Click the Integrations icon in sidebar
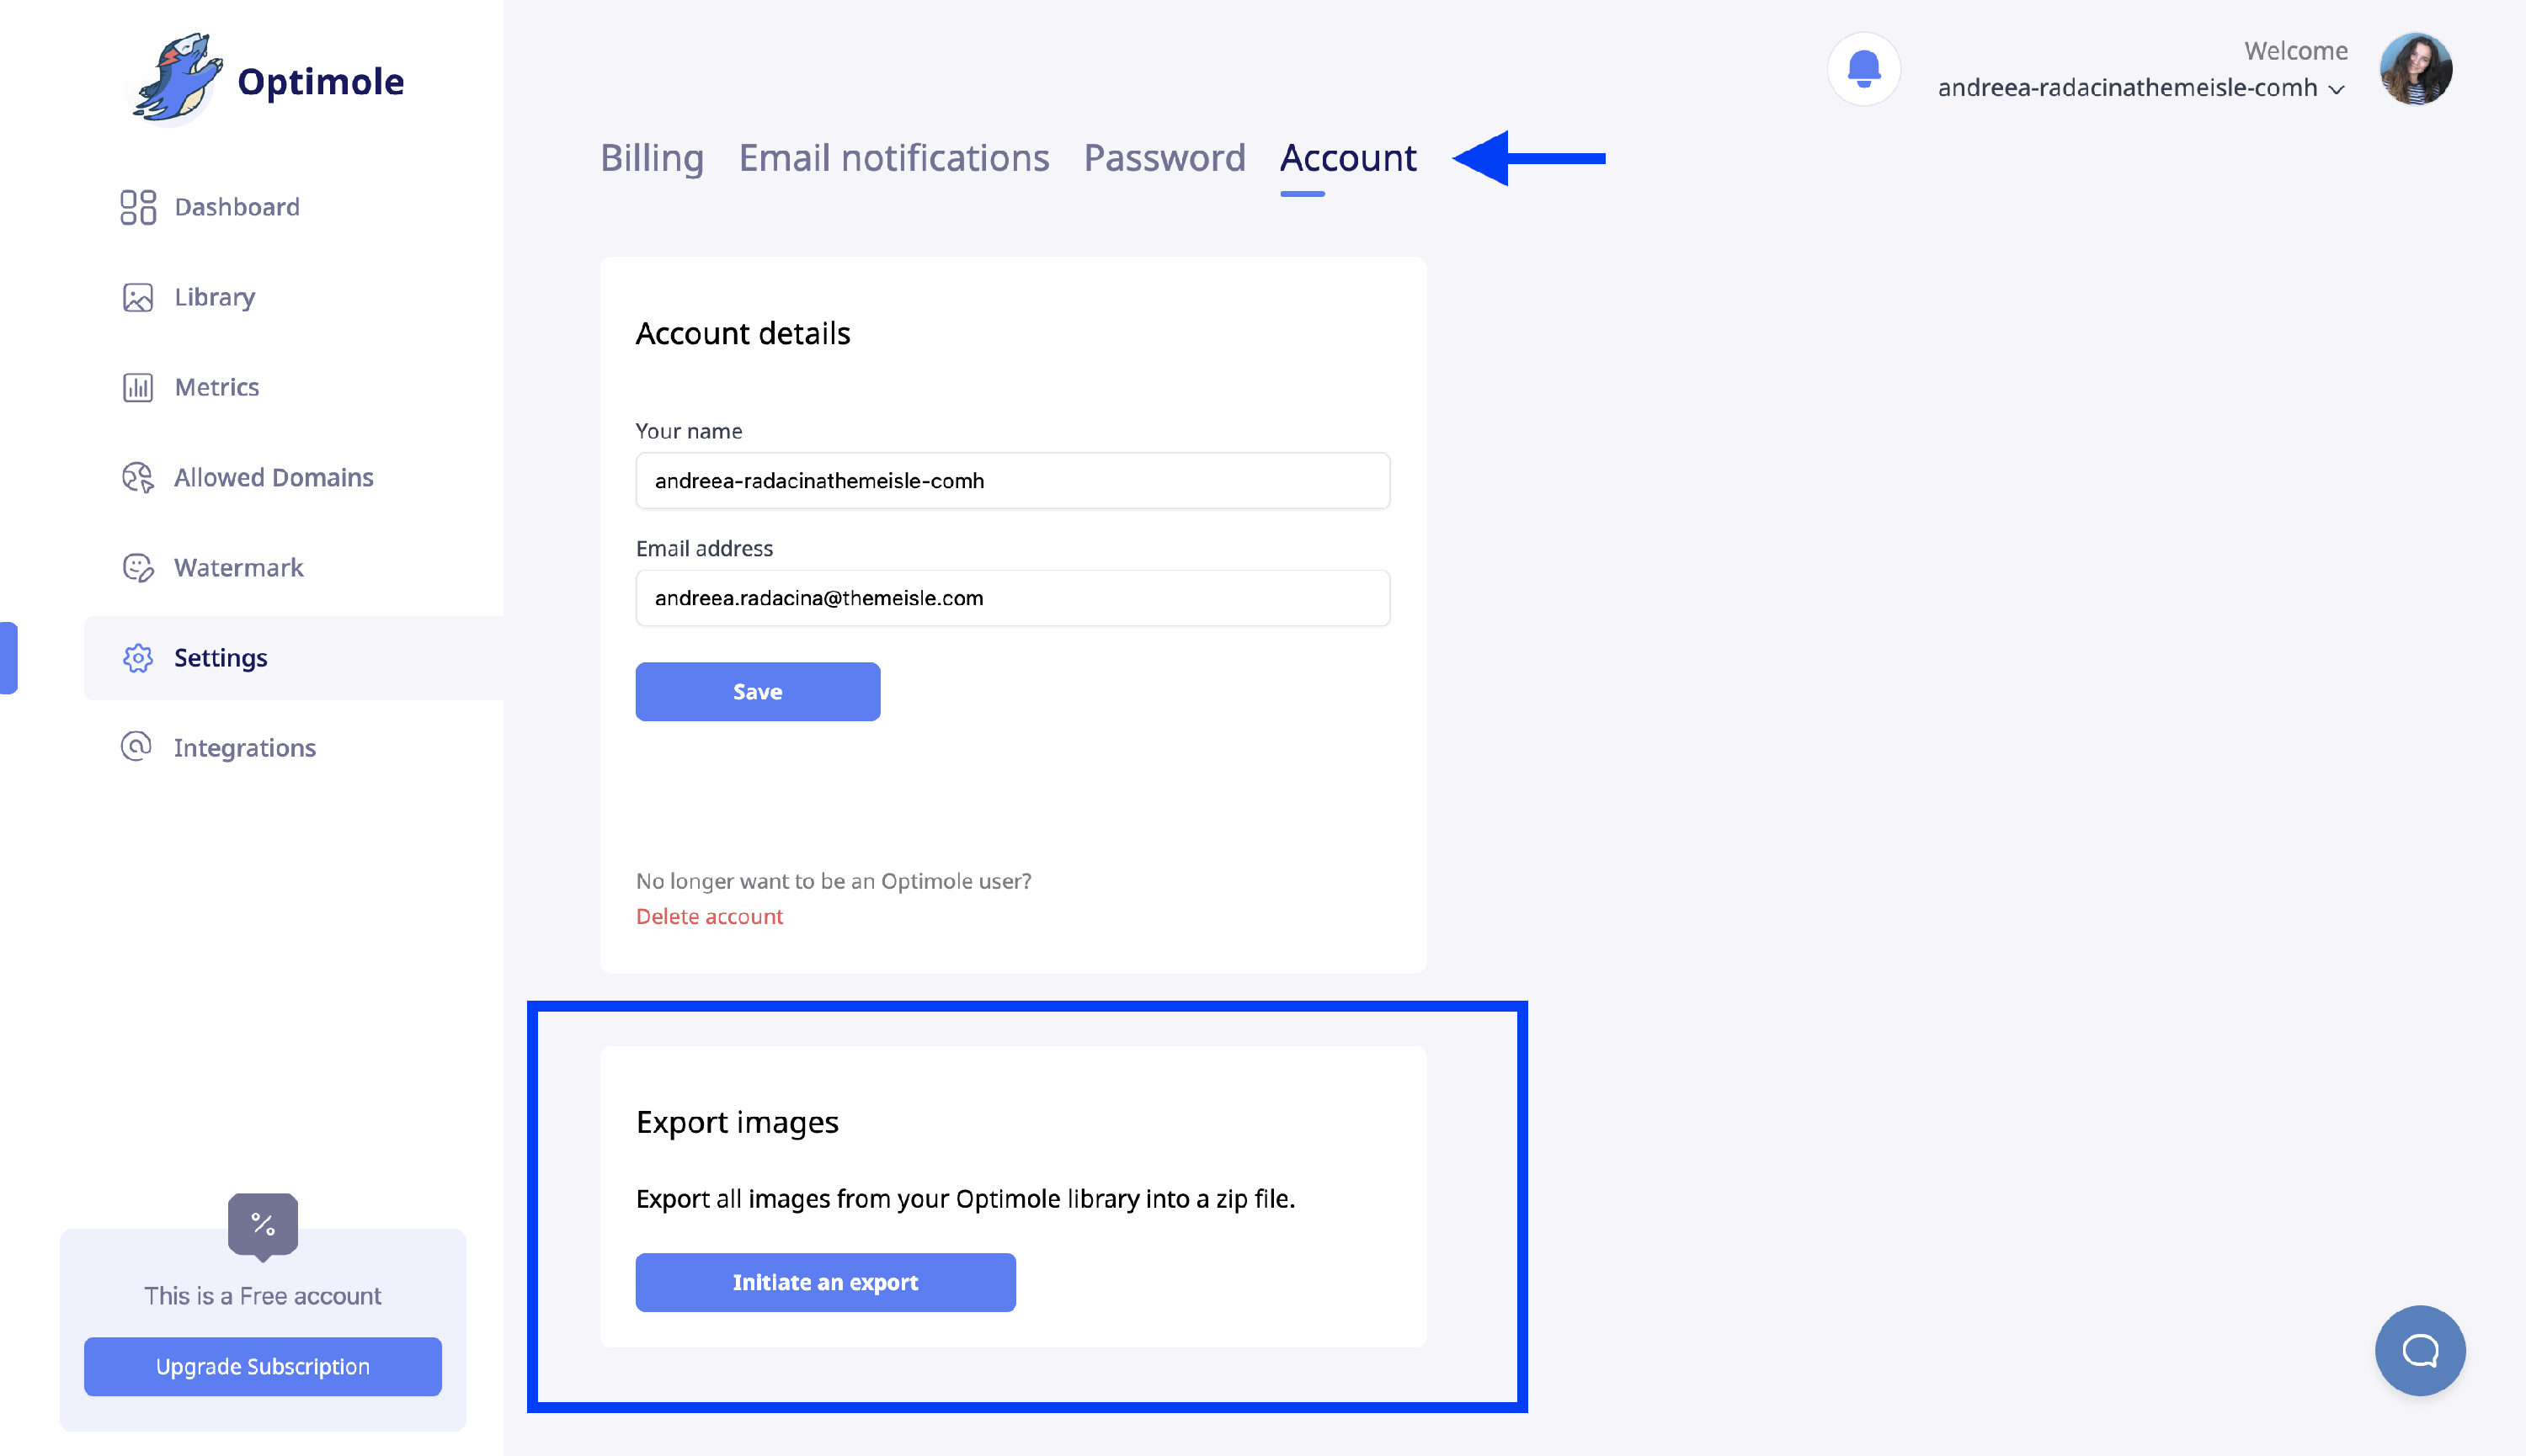2526x1456 pixels. point(136,747)
